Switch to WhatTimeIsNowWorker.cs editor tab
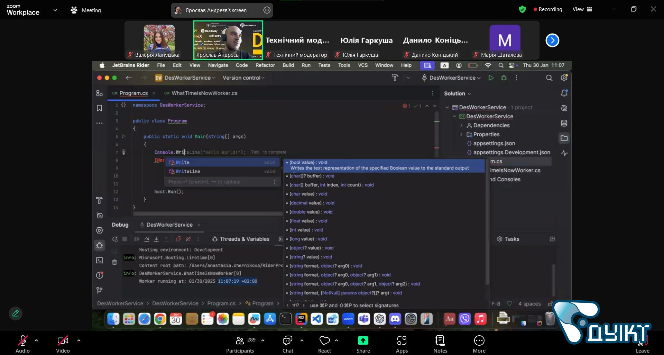 pyautogui.click(x=201, y=93)
